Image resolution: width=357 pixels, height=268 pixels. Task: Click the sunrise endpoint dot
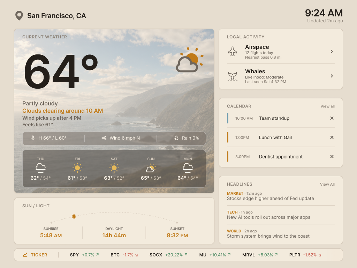(x=51, y=222)
